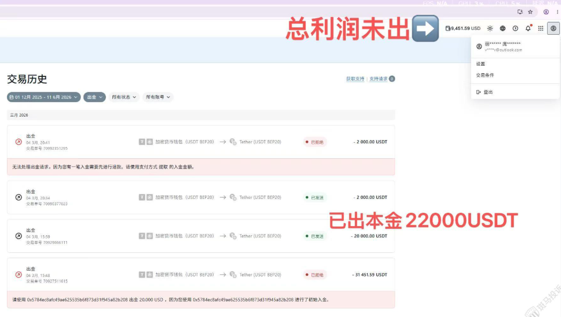
Task: Open the date range filter 01 12月 2025
Action: [44, 97]
